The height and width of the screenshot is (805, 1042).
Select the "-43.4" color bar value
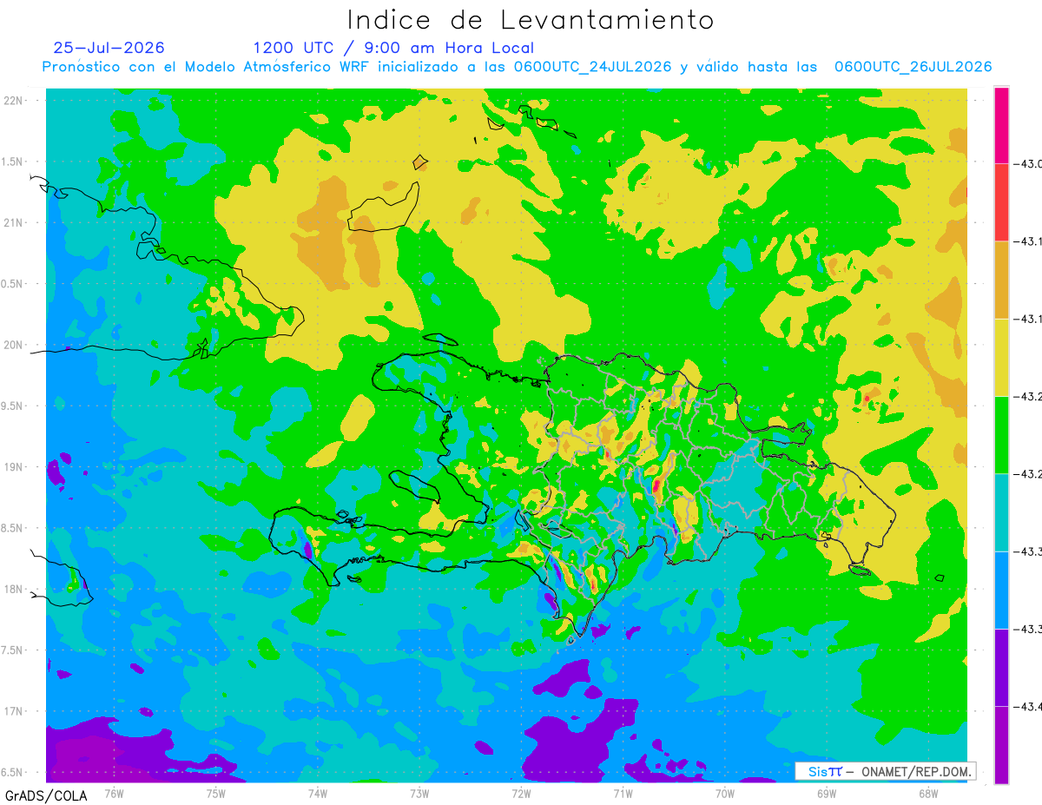pyautogui.click(x=1028, y=706)
